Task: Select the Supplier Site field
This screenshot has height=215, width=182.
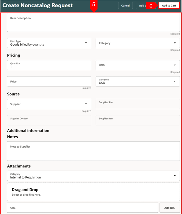Action: click(x=138, y=104)
